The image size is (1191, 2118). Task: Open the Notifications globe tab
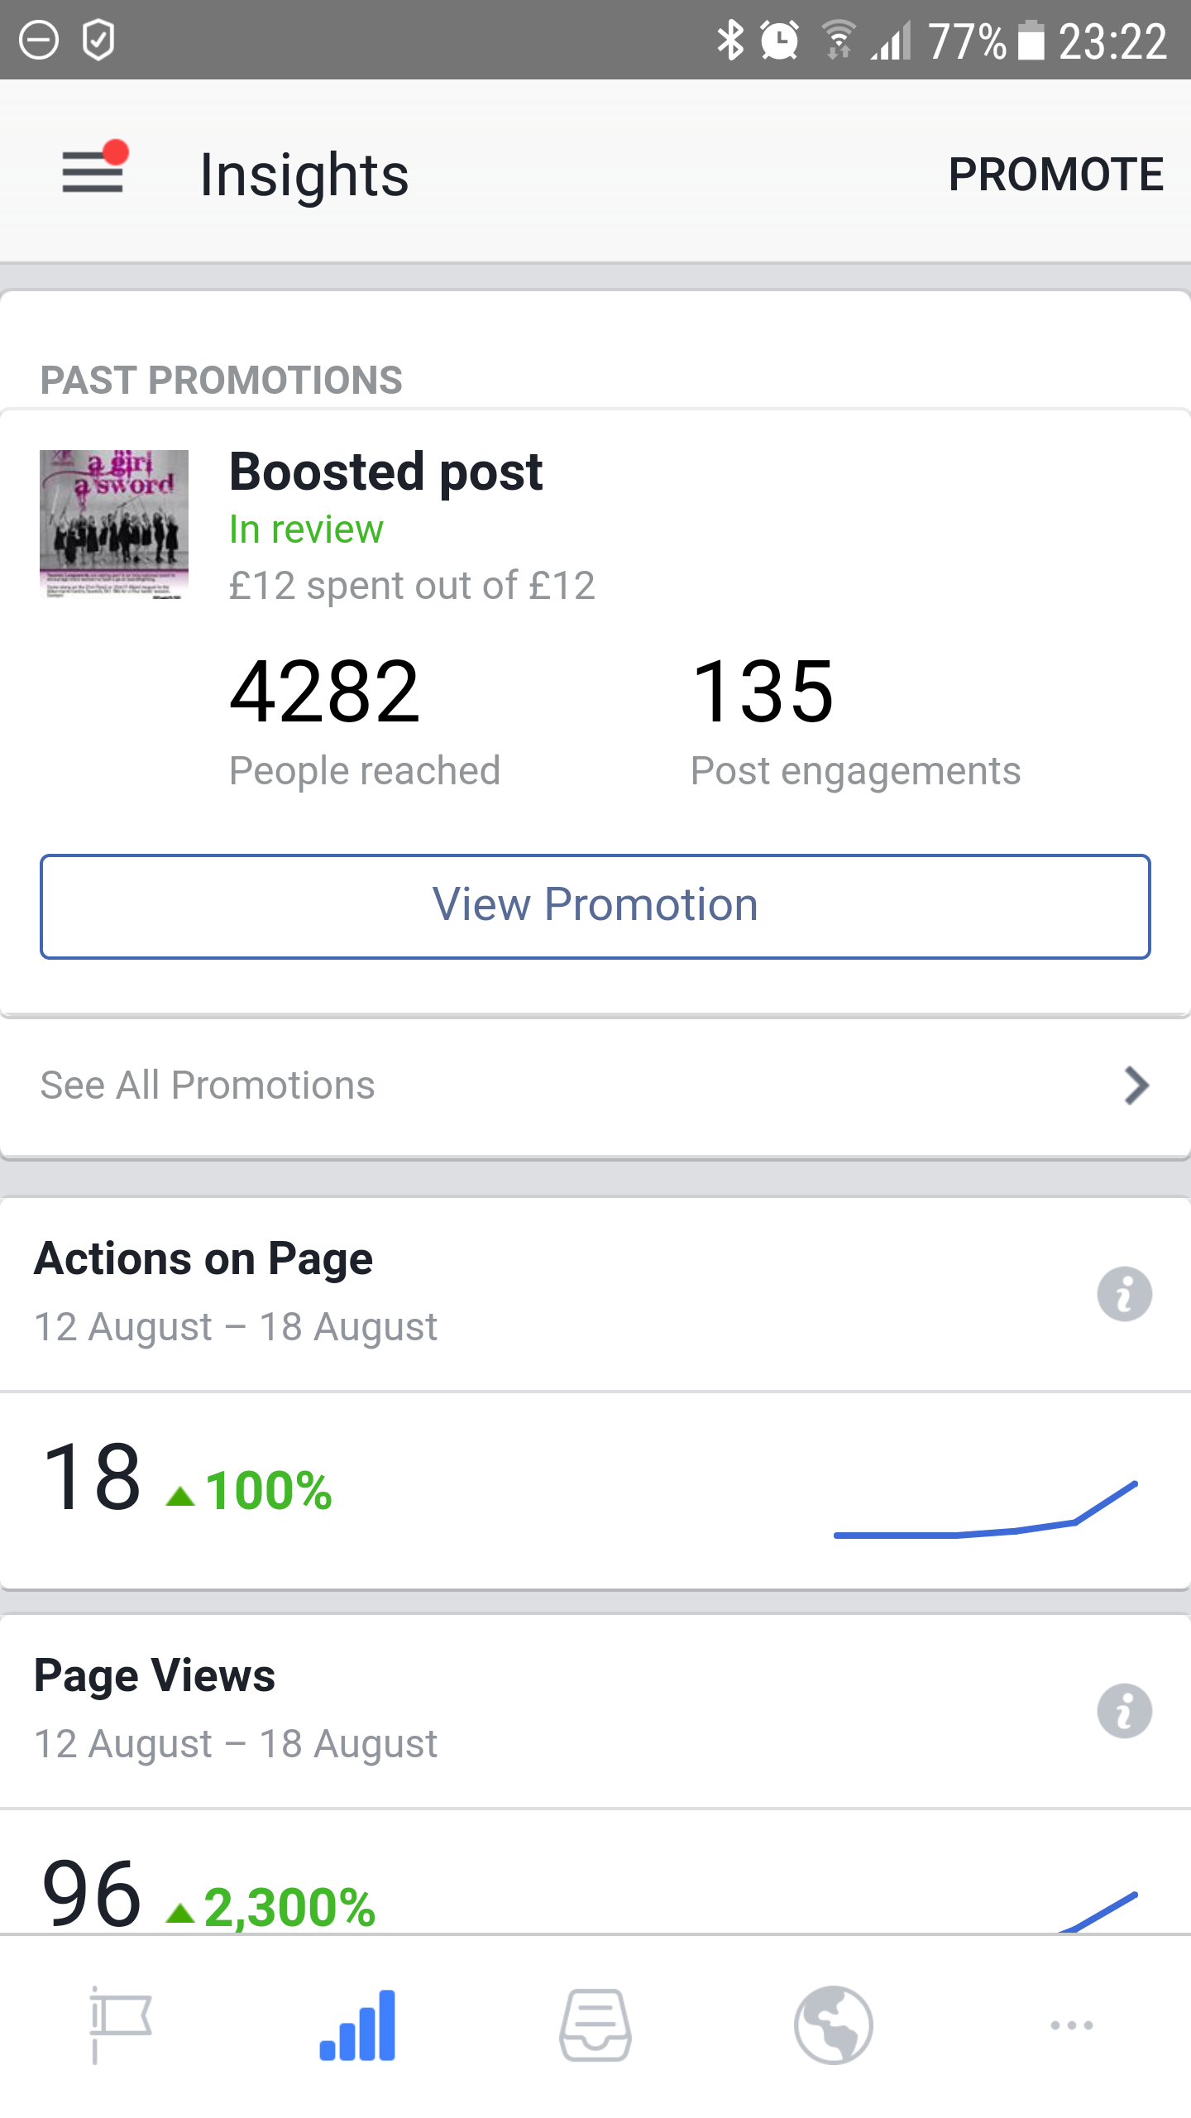(834, 2025)
